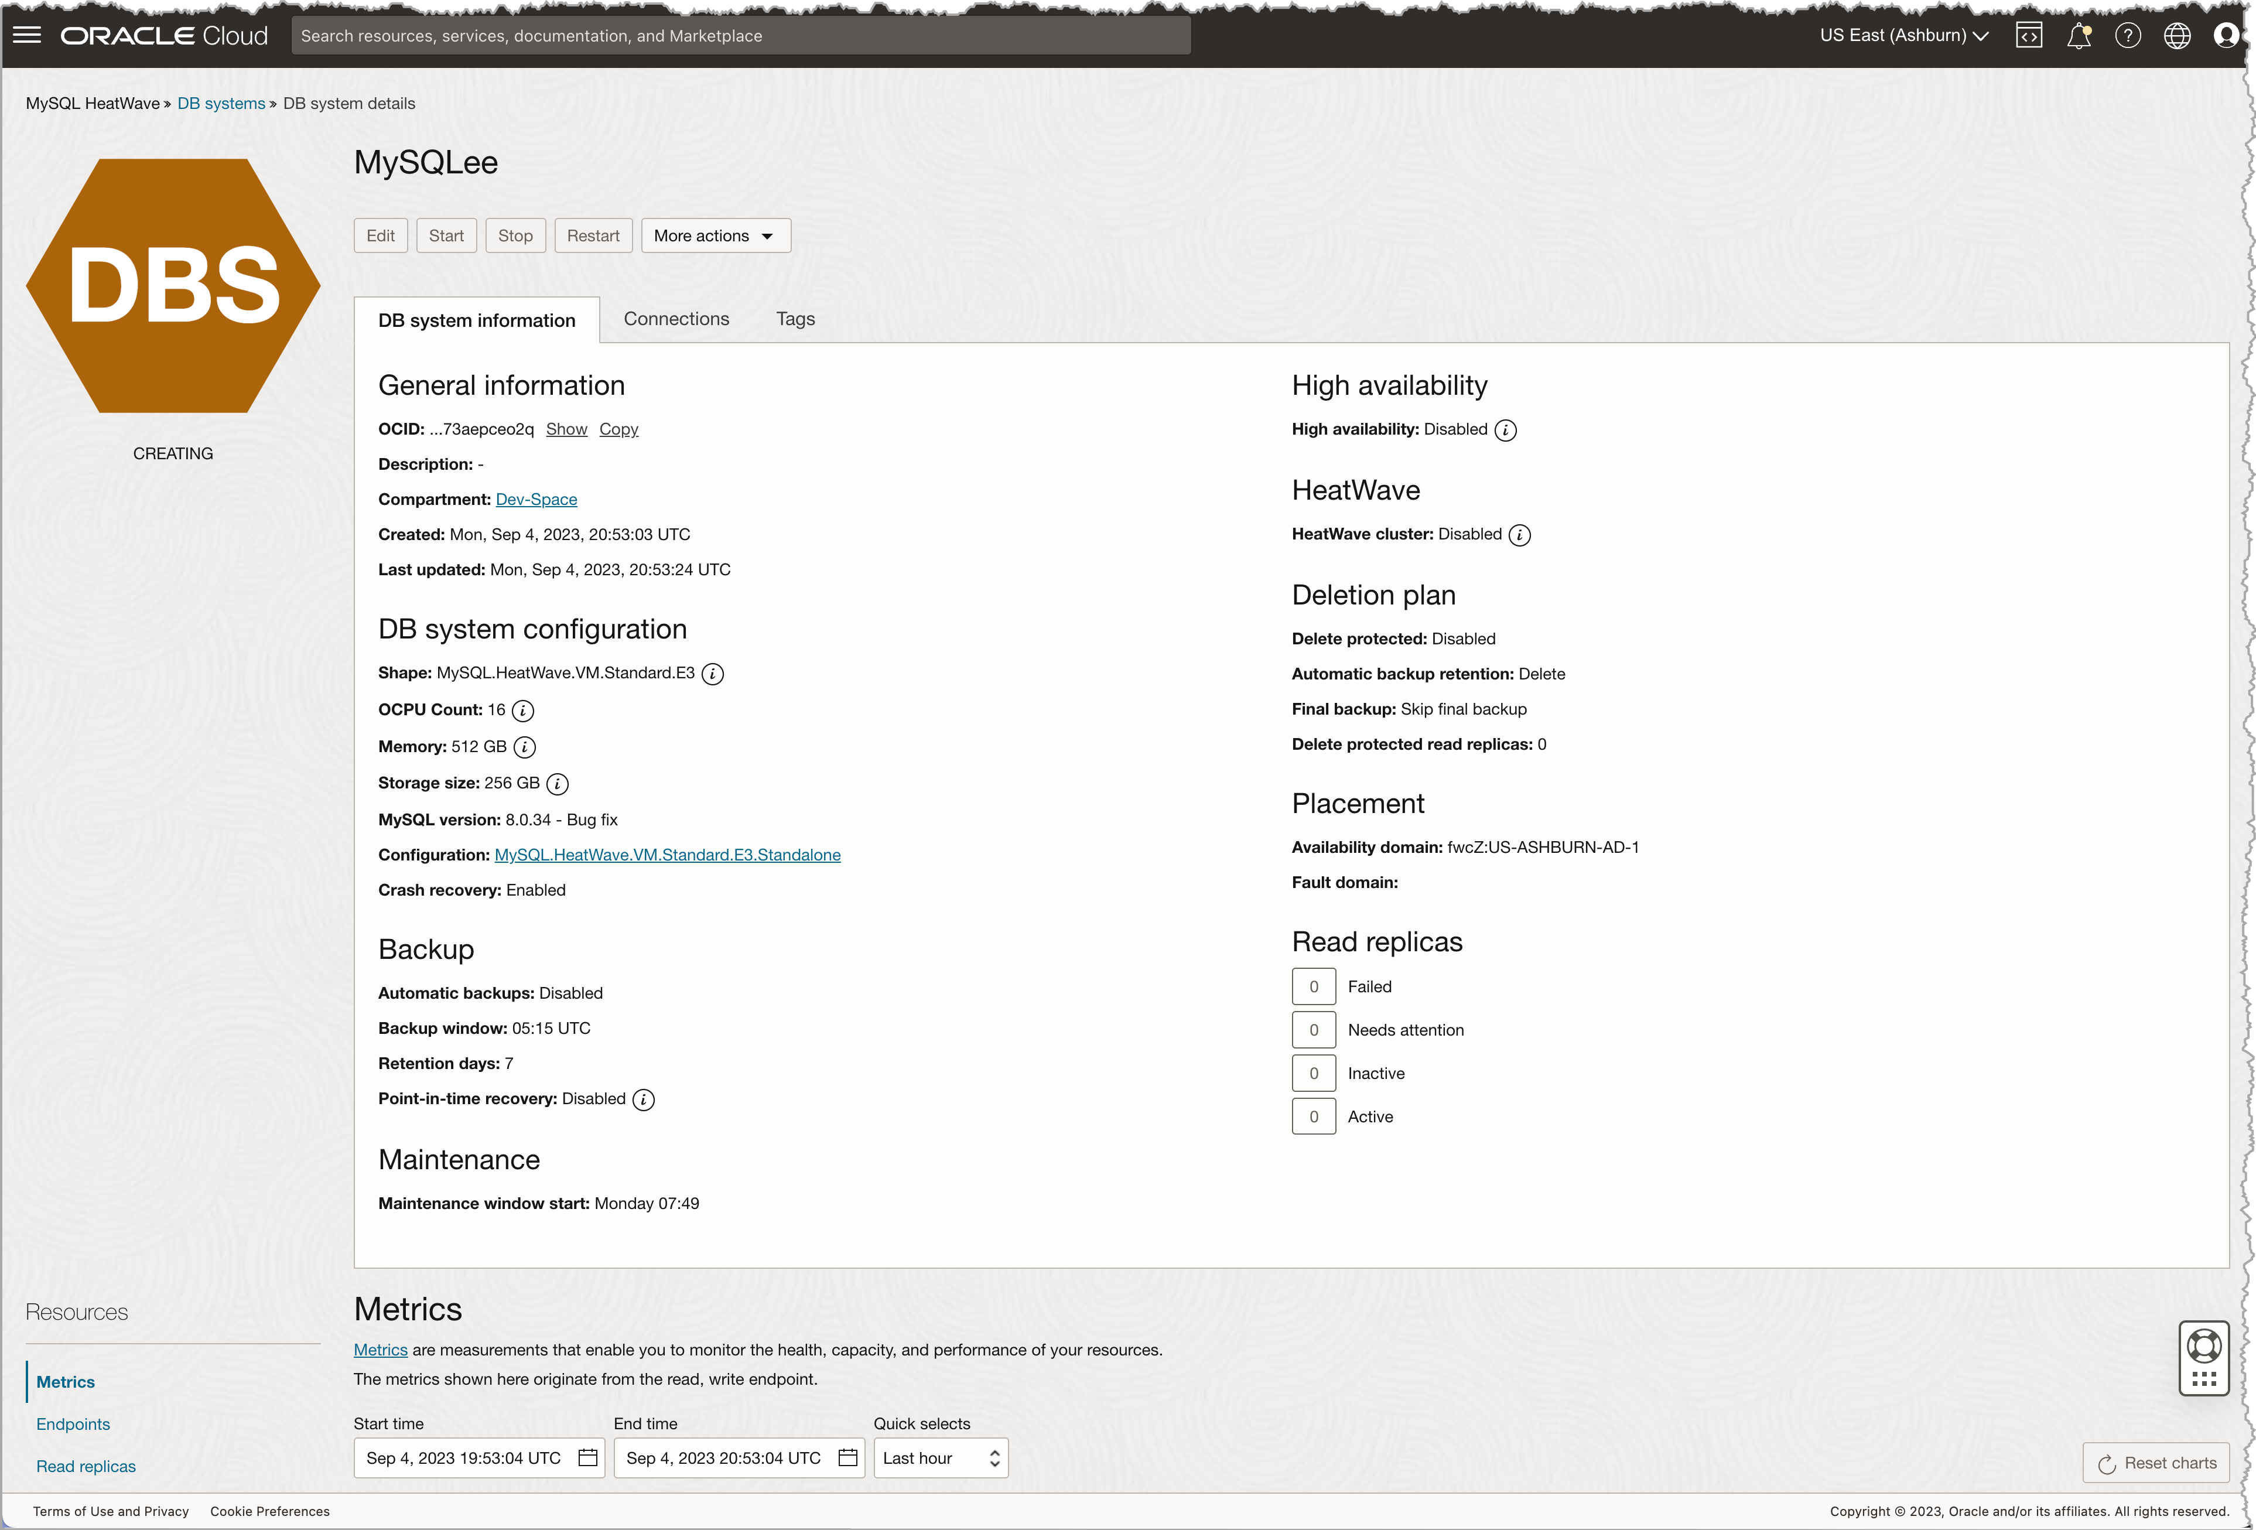Viewport: 2256px width, 1530px height.
Task: Click the CREATING status label
Action: point(173,455)
